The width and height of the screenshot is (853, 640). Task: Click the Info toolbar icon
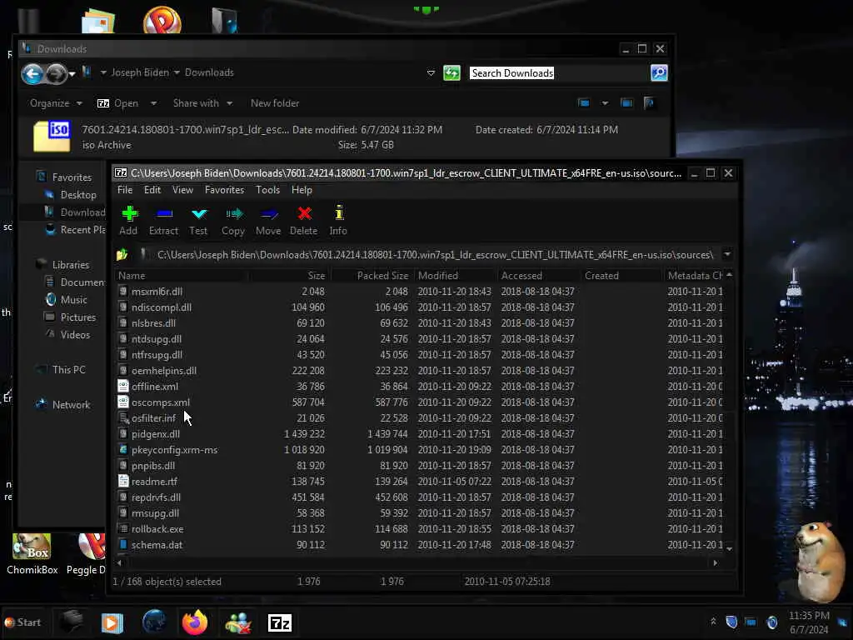point(339,212)
